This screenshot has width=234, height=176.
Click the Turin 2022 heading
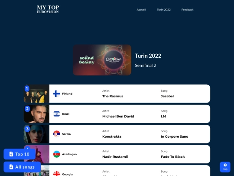[x=148, y=56]
